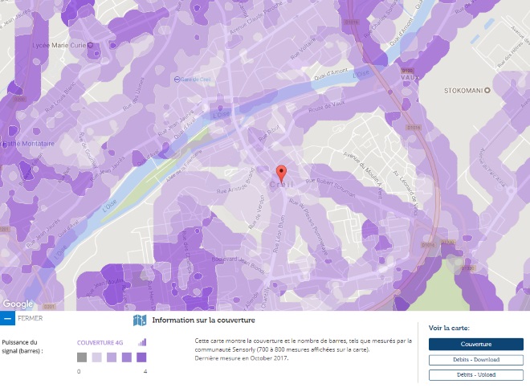Screen dimensions: 530x392
Task: Click the lightest purple legend swatch
Action: 96,357
